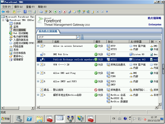Click the firewall brick-wall taskbar icon
Screen dimensions: 165x124
coord(60,119)
